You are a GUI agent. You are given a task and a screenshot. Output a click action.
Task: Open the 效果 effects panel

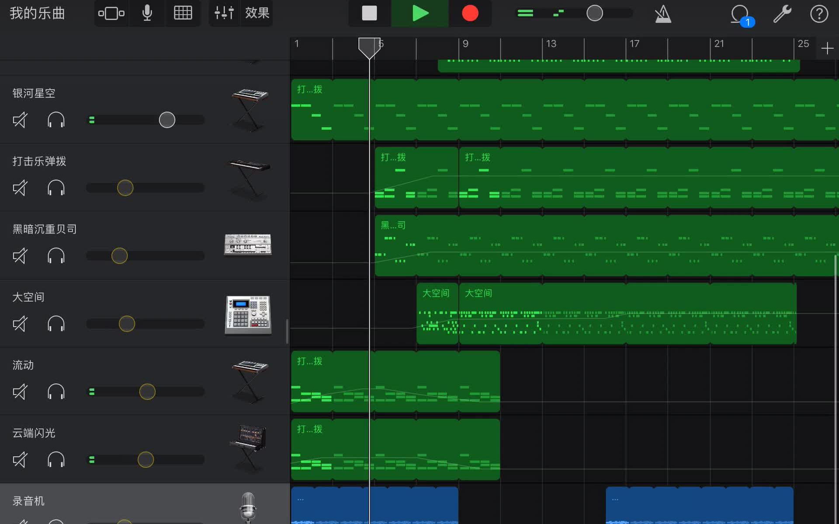pyautogui.click(x=257, y=13)
